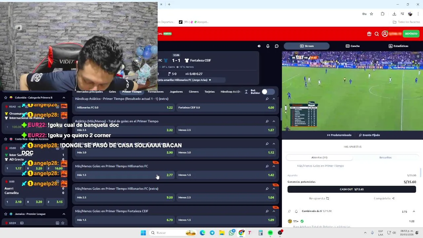Collapse Colombia Categoría Primera B league
423x238 pixels.
tap(64, 98)
